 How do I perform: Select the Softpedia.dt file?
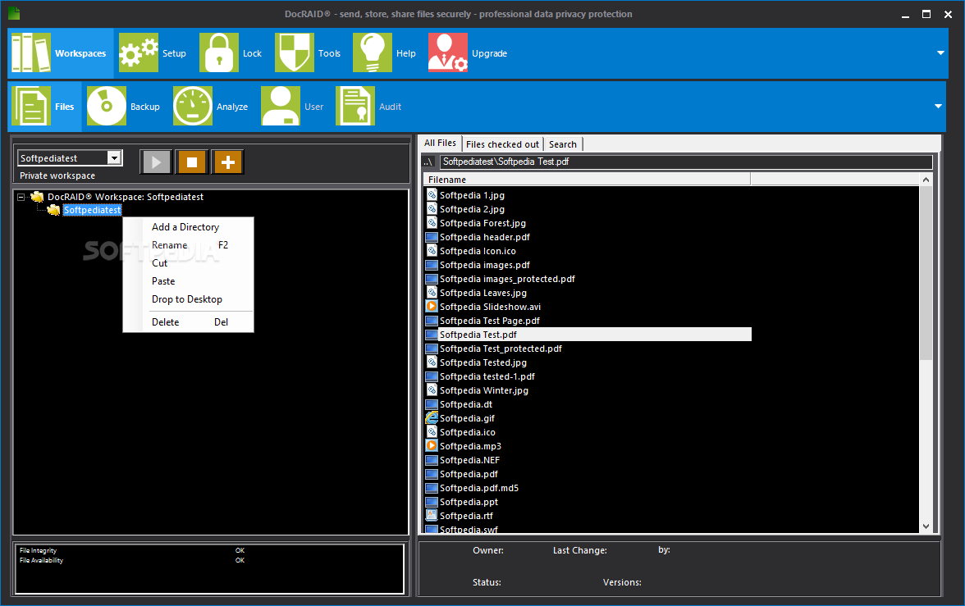466,404
